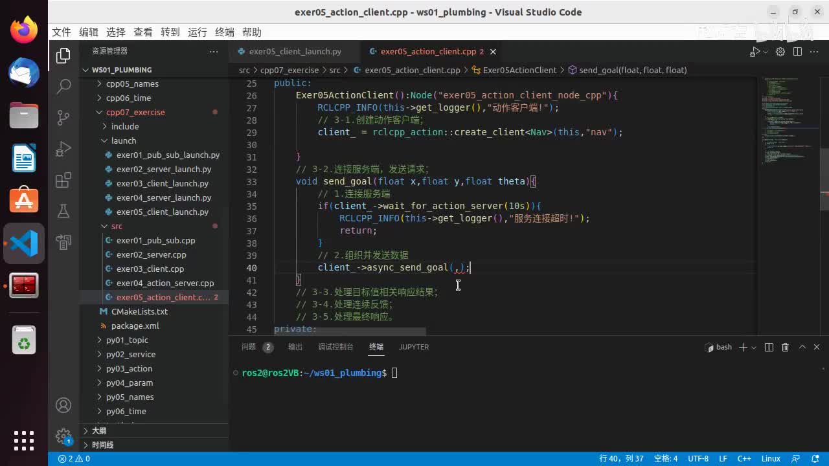This screenshot has width=829, height=466.
Task: Open Run and Debug view
Action: click(x=63, y=149)
